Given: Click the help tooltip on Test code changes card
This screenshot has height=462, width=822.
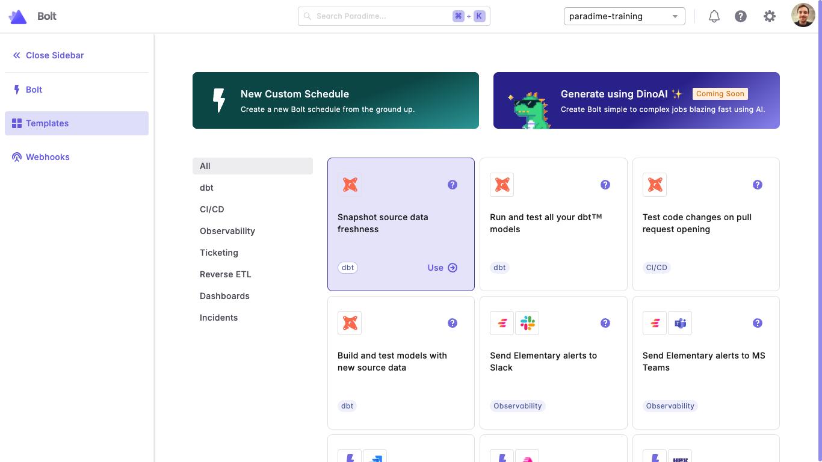Looking at the screenshot, I should click(x=758, y=185).
